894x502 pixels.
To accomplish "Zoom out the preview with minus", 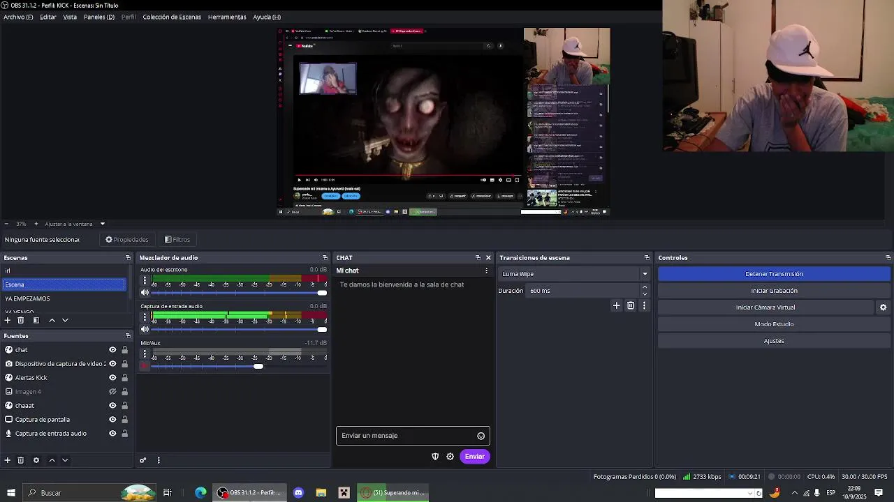I will click(6, 224).
